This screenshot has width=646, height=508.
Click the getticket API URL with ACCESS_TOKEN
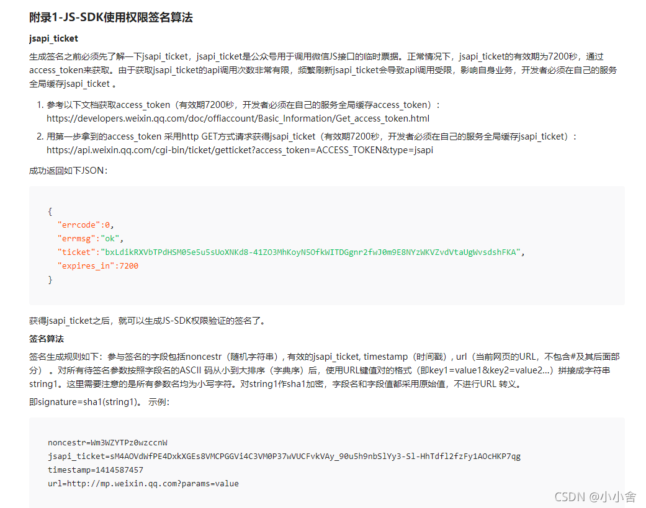(240, 150)
